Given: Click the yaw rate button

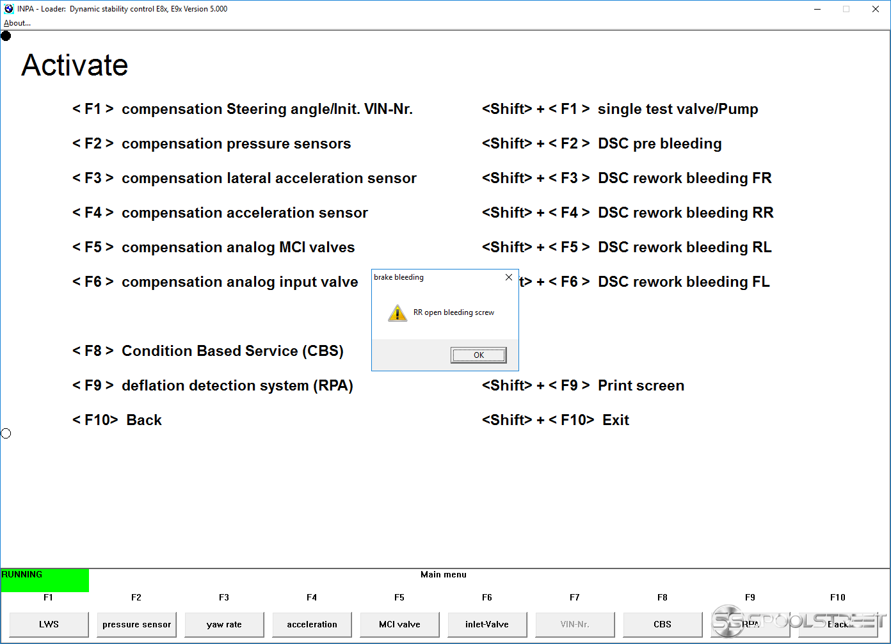Looking at the screenshot, I should tap(224, 624).
